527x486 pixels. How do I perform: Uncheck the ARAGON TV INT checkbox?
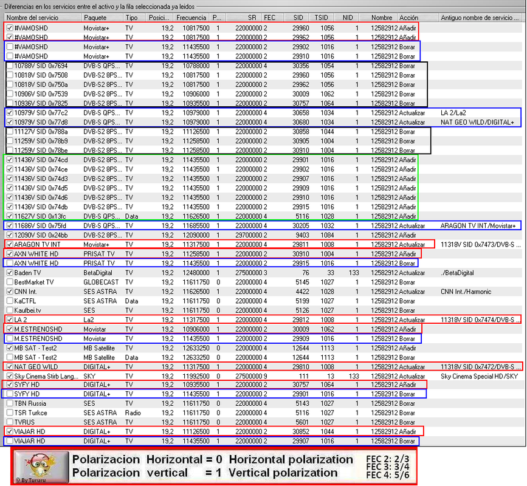(10, 244)
